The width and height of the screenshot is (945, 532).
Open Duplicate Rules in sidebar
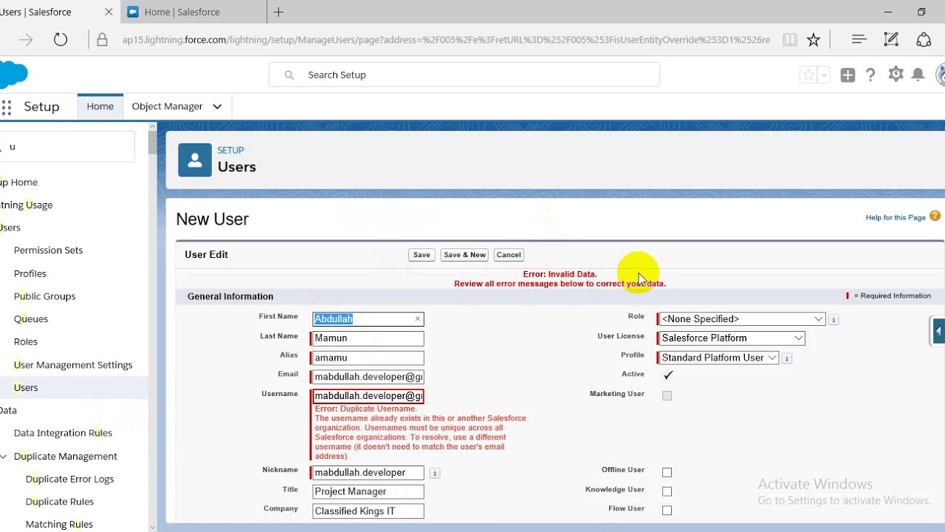tap(60, 502)
